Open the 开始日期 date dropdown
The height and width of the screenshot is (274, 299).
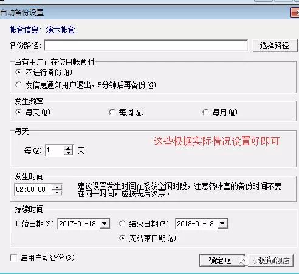coord(105,224)
